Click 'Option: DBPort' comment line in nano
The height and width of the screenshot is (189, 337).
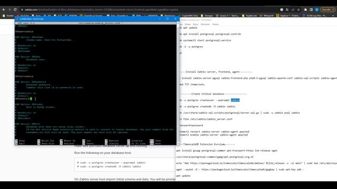coord(28,124)
